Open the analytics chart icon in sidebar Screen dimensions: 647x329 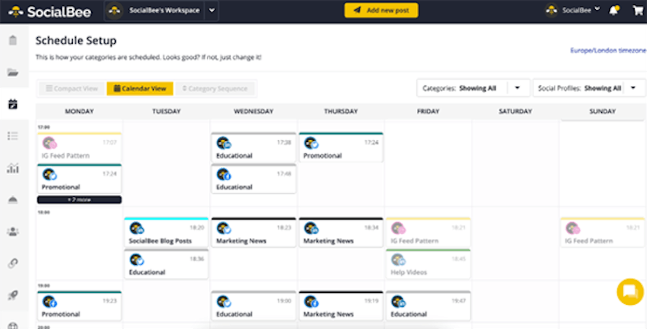tap(13, 168)
